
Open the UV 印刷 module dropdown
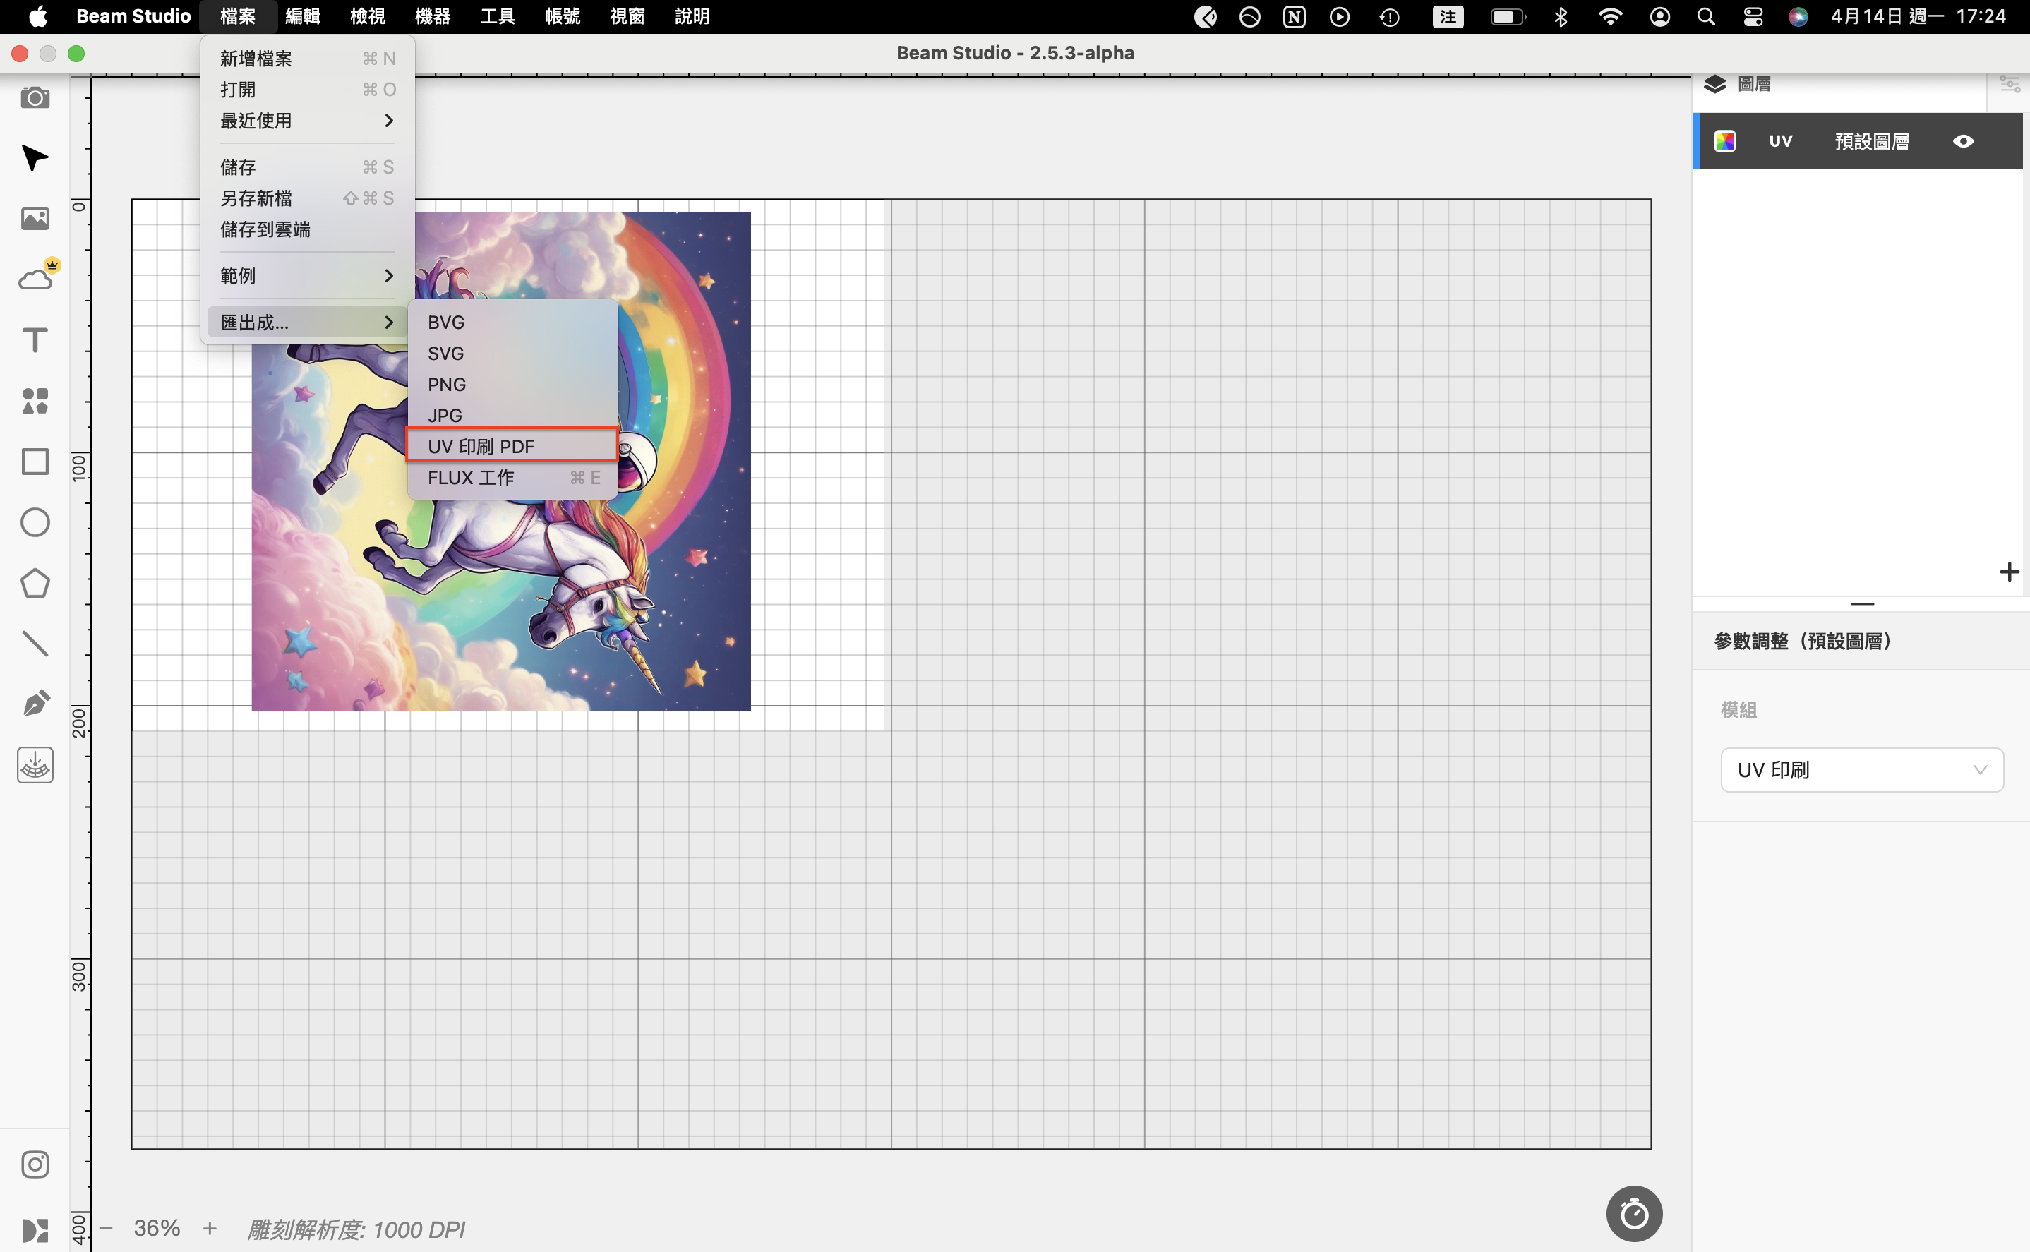tap(1861, 770)
